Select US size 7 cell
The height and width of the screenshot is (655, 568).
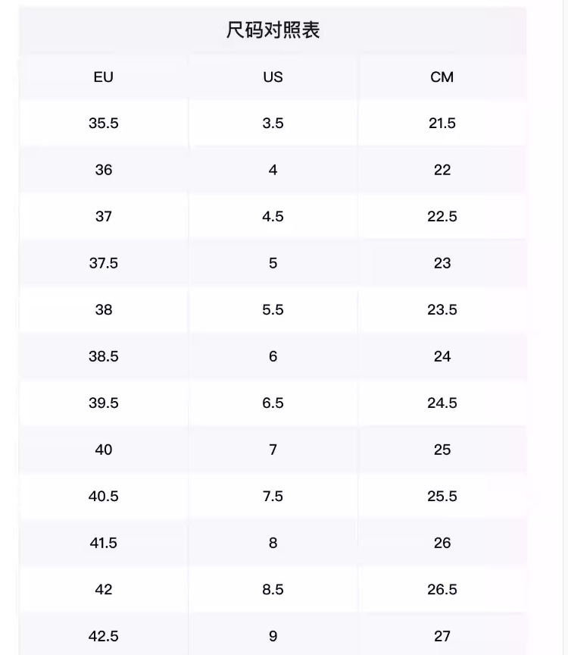(273, 450)
